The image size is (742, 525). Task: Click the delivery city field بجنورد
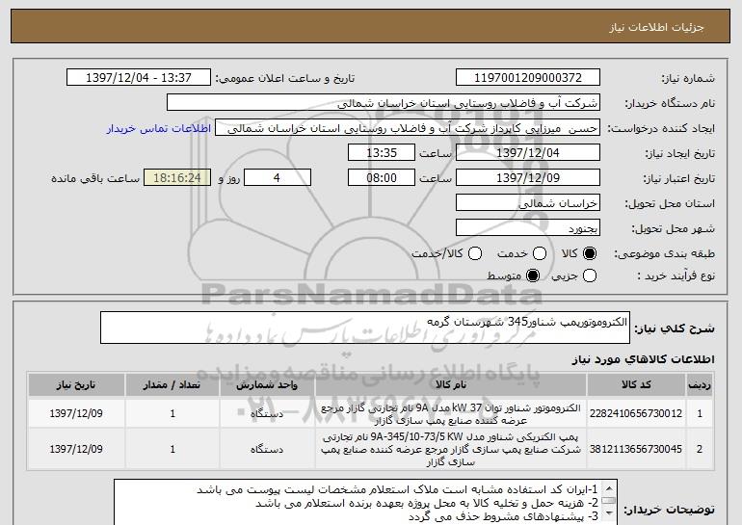(528, 228)
